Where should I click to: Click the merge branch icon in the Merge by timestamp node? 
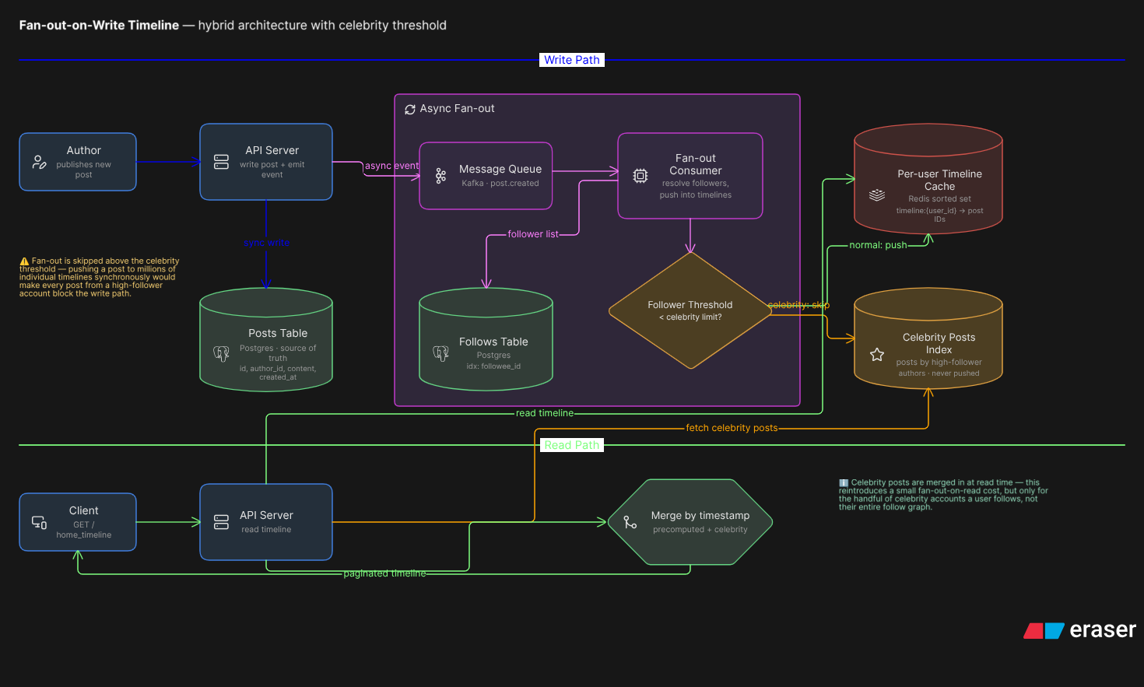pos(630,522)
